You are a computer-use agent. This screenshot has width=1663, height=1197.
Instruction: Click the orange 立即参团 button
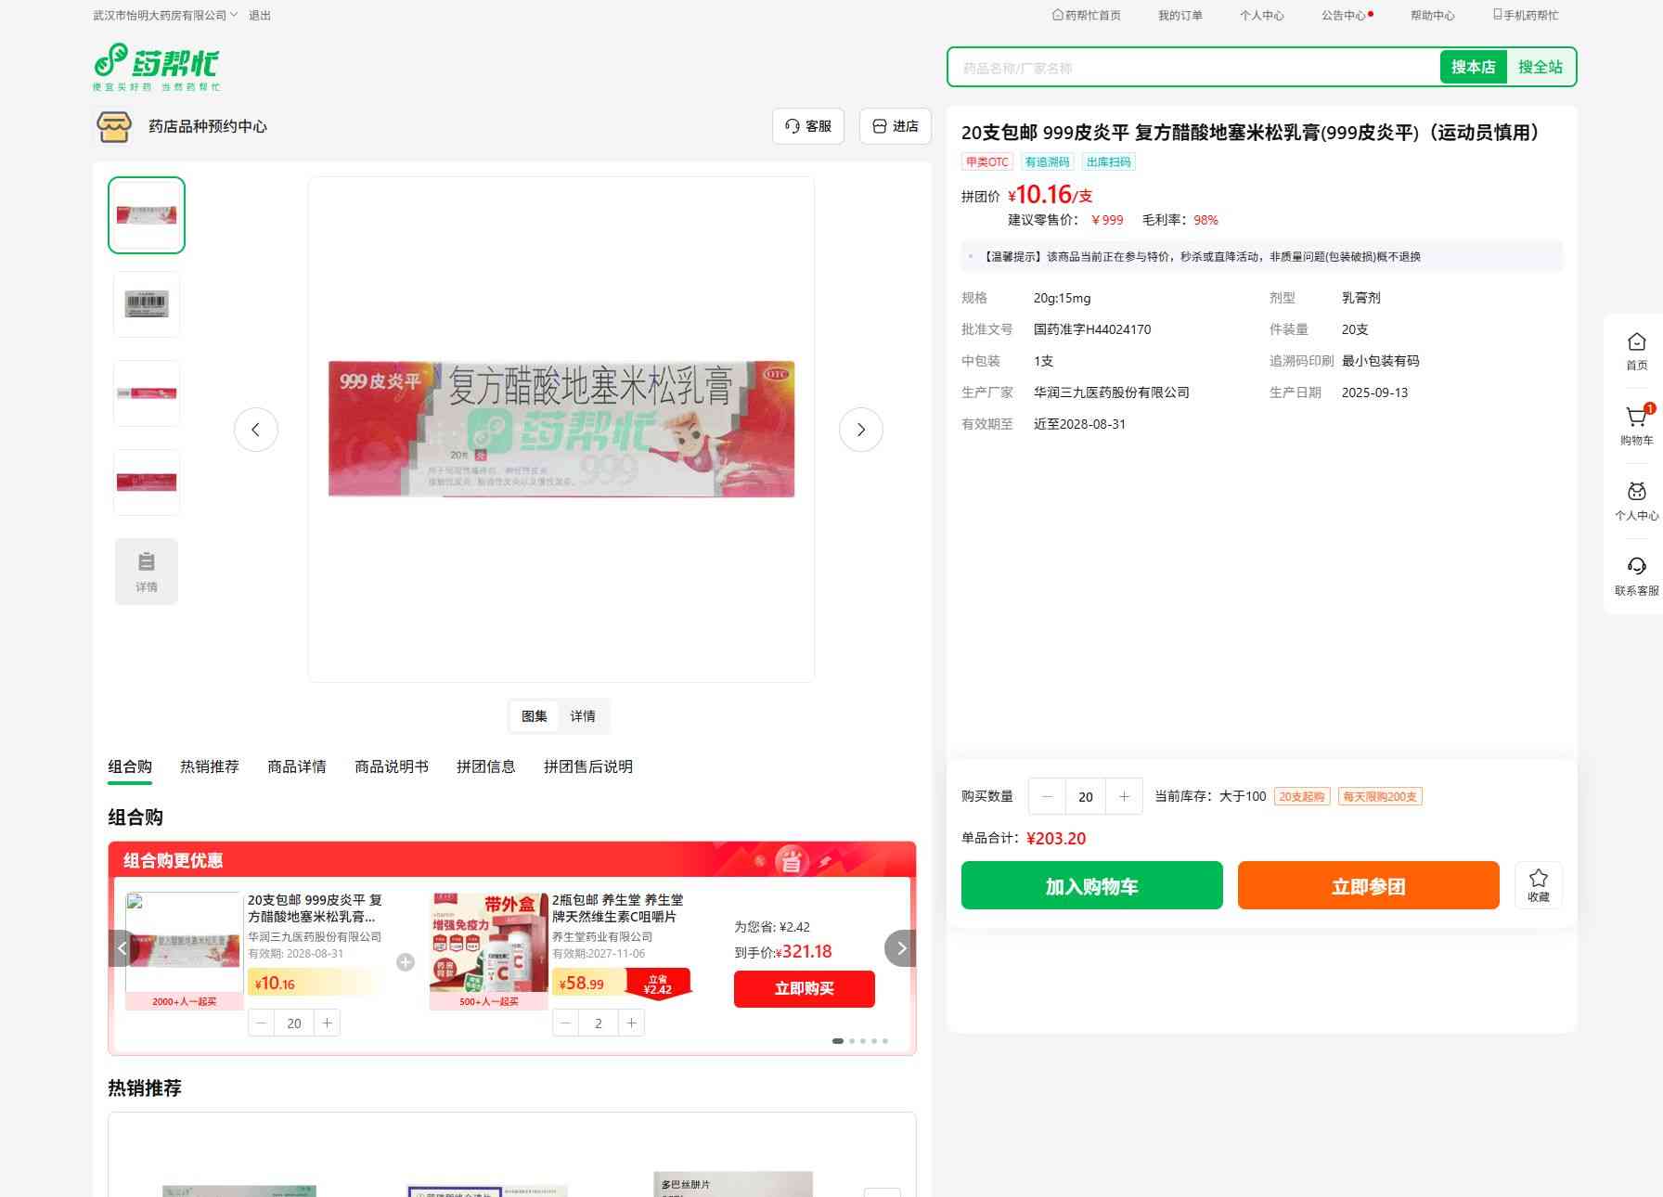pyautogui.click(x=1368, y=885)
